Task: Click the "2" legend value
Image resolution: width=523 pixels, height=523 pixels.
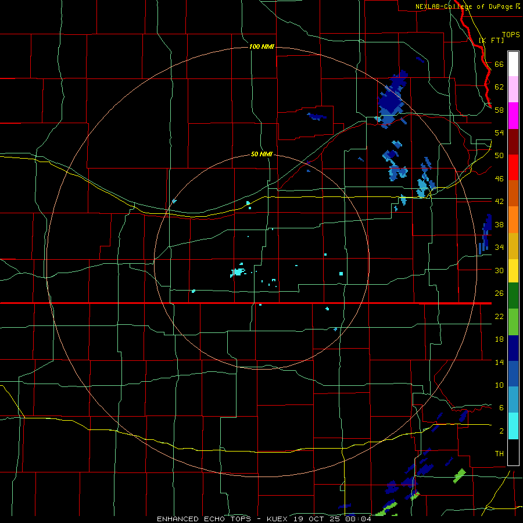Action: 501,431
